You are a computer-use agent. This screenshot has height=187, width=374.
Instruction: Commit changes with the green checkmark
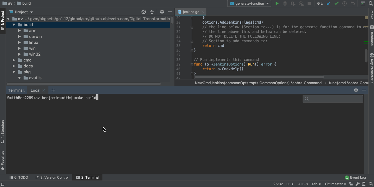tap(336, 3)
